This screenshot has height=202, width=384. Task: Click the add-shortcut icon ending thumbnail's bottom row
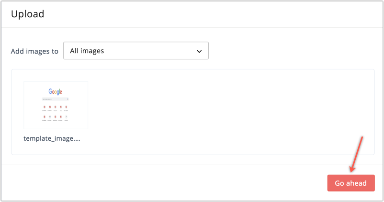point(66,117)
